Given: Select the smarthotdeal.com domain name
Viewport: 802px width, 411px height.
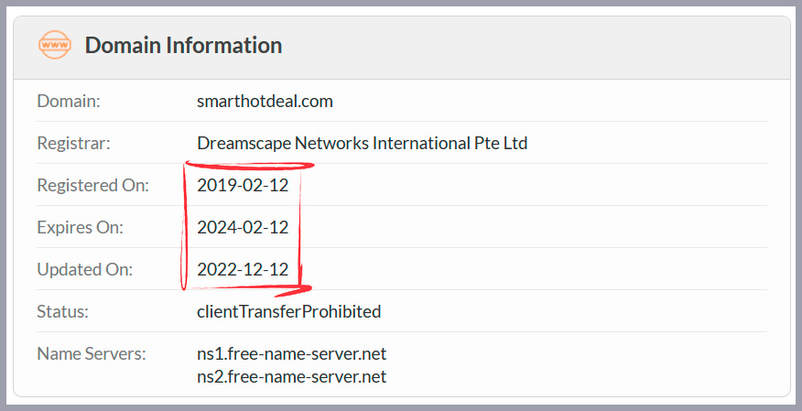Looking at the screenshot, I should [x=265, y=101].
